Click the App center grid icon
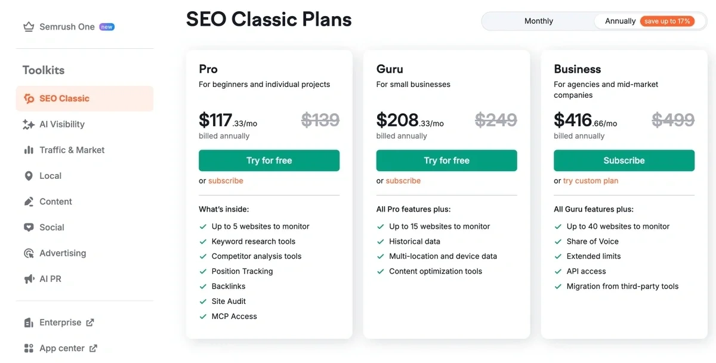Viewport: 716px width, 363px height. (x=29, y=348)
